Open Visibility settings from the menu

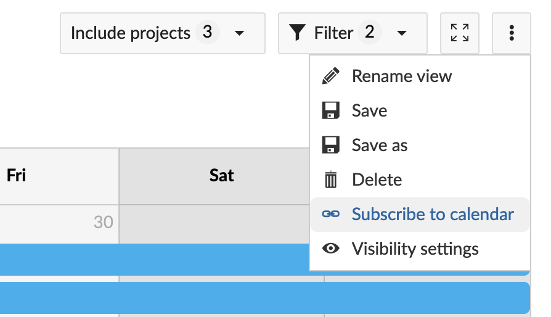pyautogui.click(x=415, y=249)
